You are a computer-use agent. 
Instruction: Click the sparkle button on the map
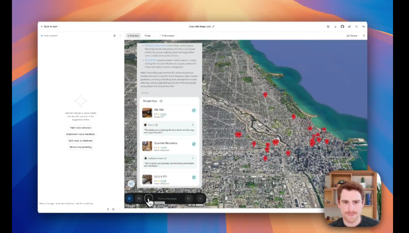[x=131, y=184]
